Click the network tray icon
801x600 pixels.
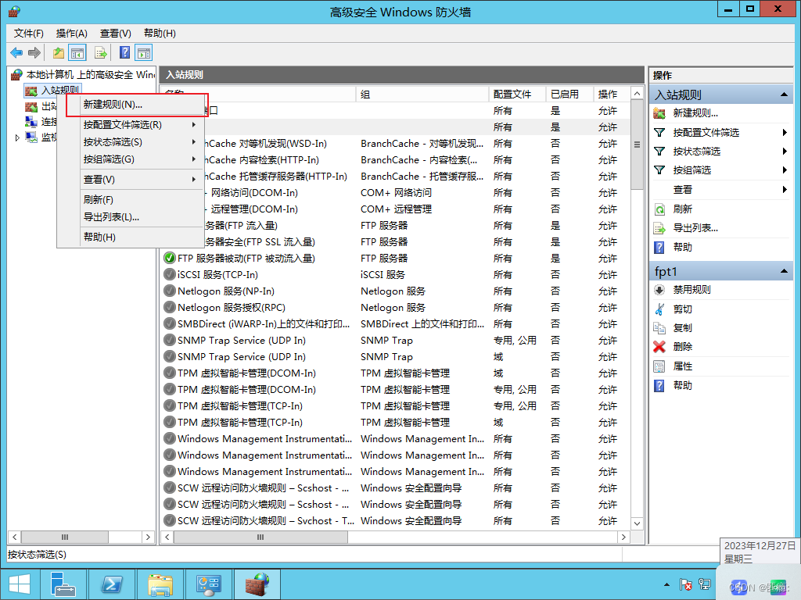705,584
